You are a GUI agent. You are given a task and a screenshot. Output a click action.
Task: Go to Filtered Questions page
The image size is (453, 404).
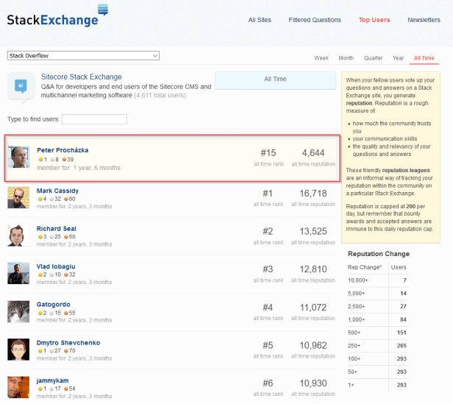click(x=315, y=20)
